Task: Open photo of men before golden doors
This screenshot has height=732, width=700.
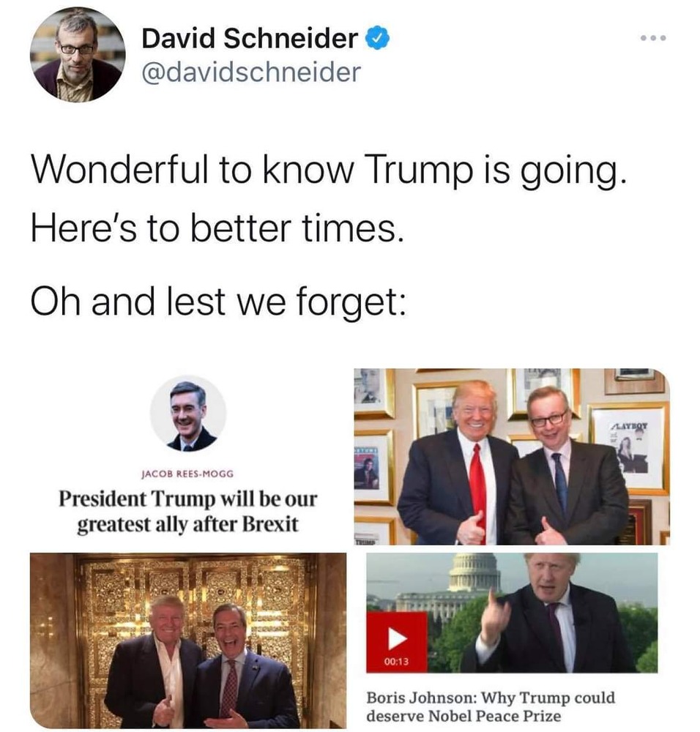Action: [188, 640]
